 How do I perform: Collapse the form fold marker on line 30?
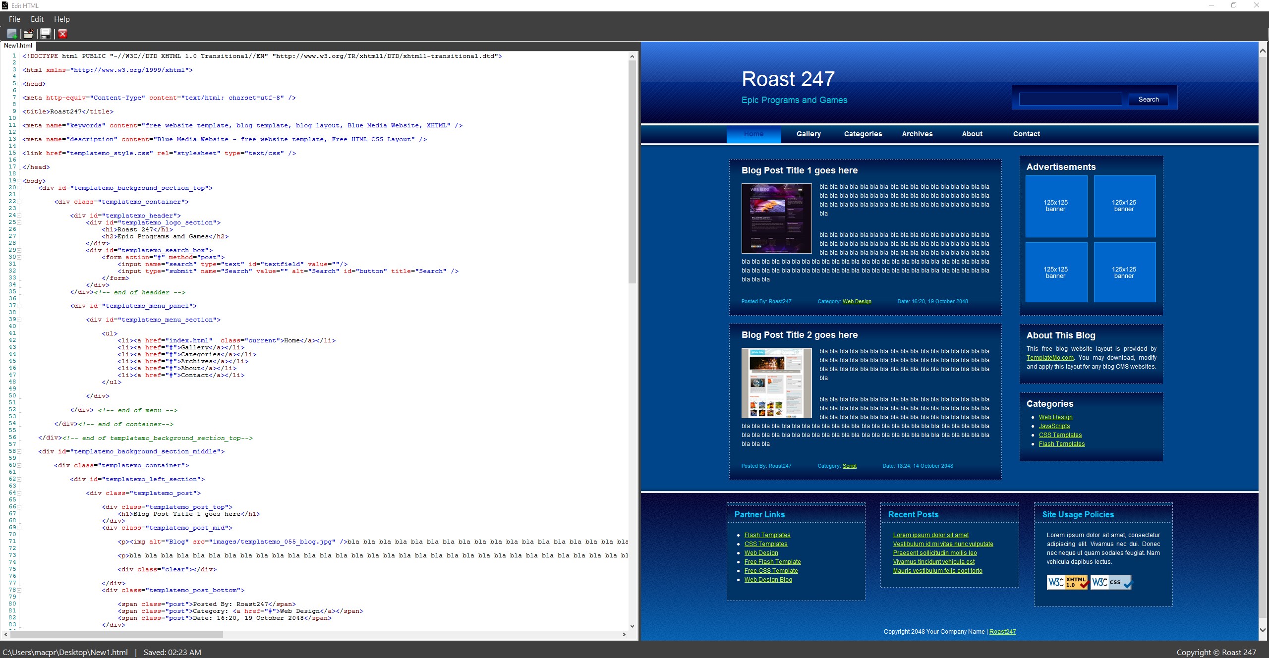point(19,257)
